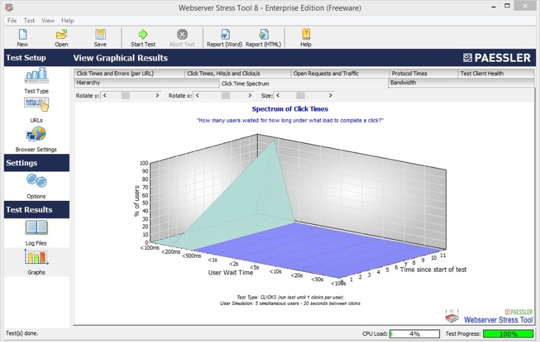Screen dimensions: 540x342
Task: Open the Help book icon
Action: point(306,34)
